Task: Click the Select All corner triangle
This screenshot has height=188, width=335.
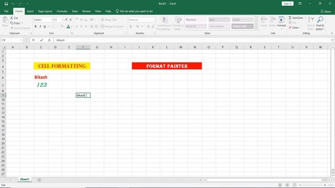Action: point(3,47)
